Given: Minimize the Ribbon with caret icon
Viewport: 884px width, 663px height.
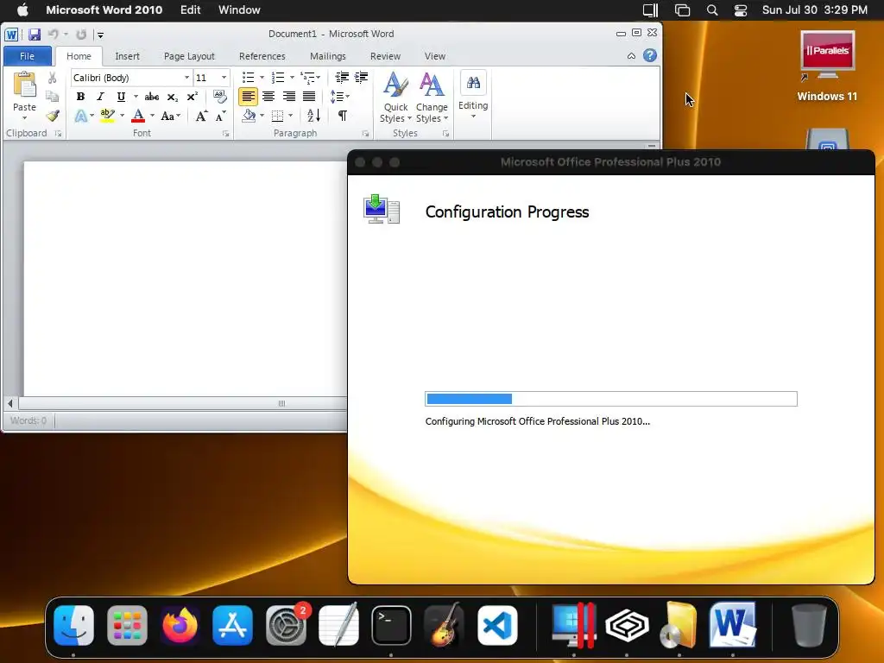Looking at the screenshot, I should (631, 56).
